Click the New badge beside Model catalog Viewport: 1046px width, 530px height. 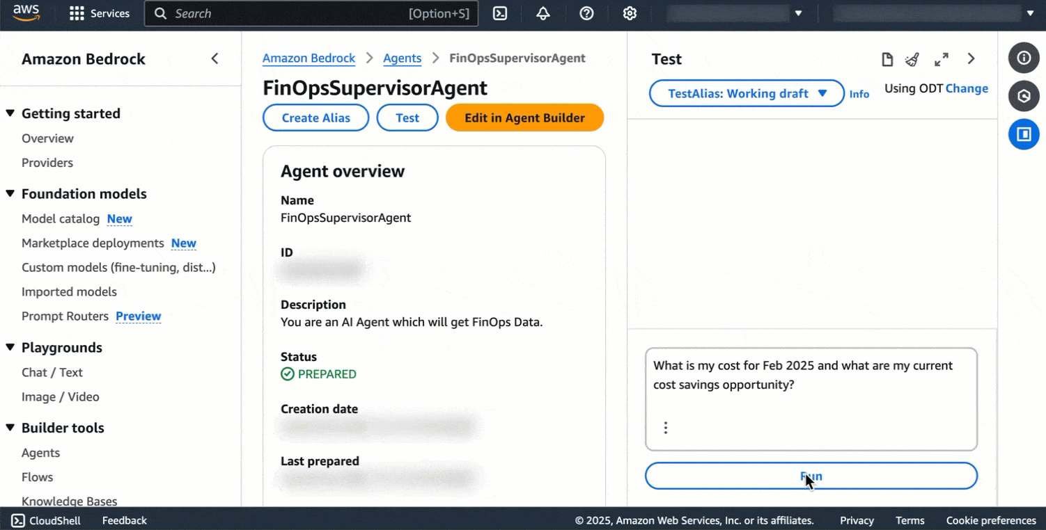coord(120,219)
